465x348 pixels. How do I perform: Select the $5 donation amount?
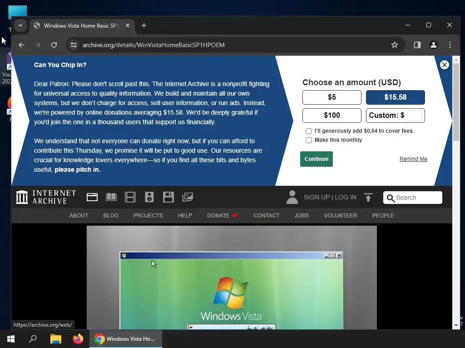332,97
